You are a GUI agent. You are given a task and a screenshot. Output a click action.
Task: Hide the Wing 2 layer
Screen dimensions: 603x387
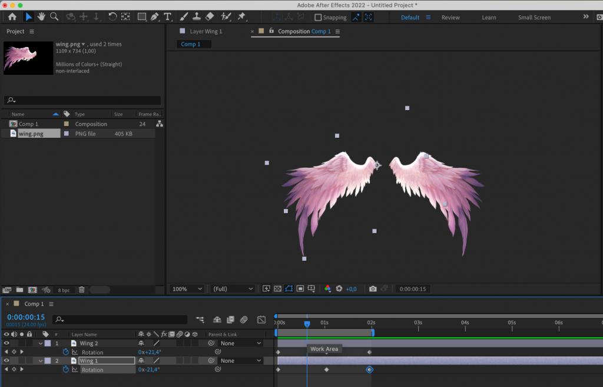[5, 343]
